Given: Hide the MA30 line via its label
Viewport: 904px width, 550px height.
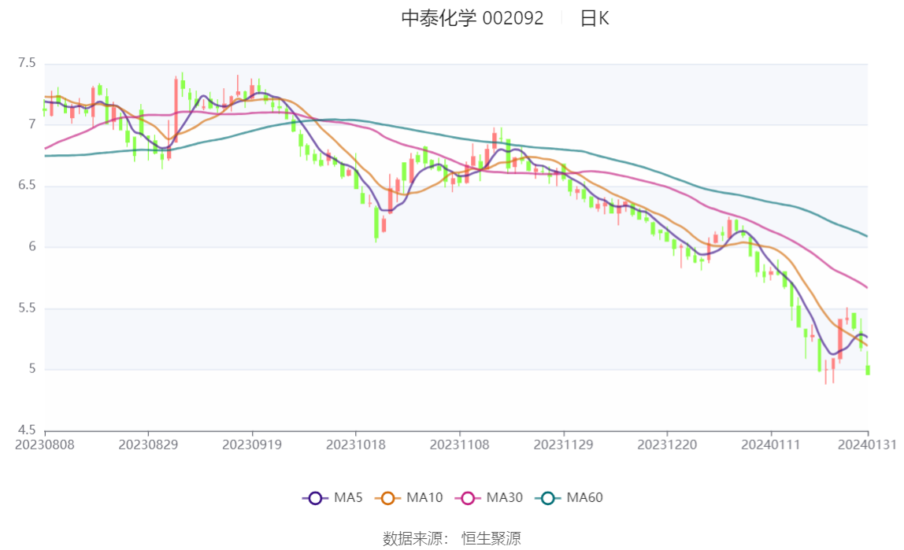Looking at the screenshot, I should coord(505,497).
